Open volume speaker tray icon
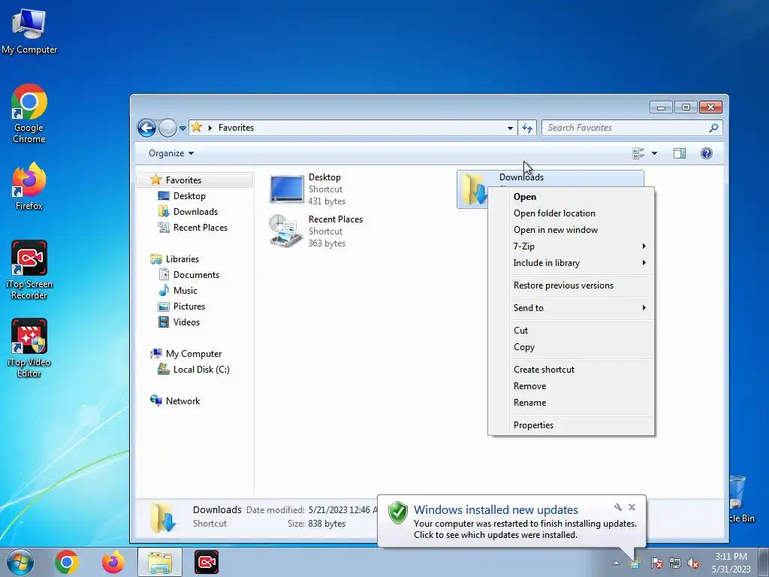 click(x=693, y=563)
